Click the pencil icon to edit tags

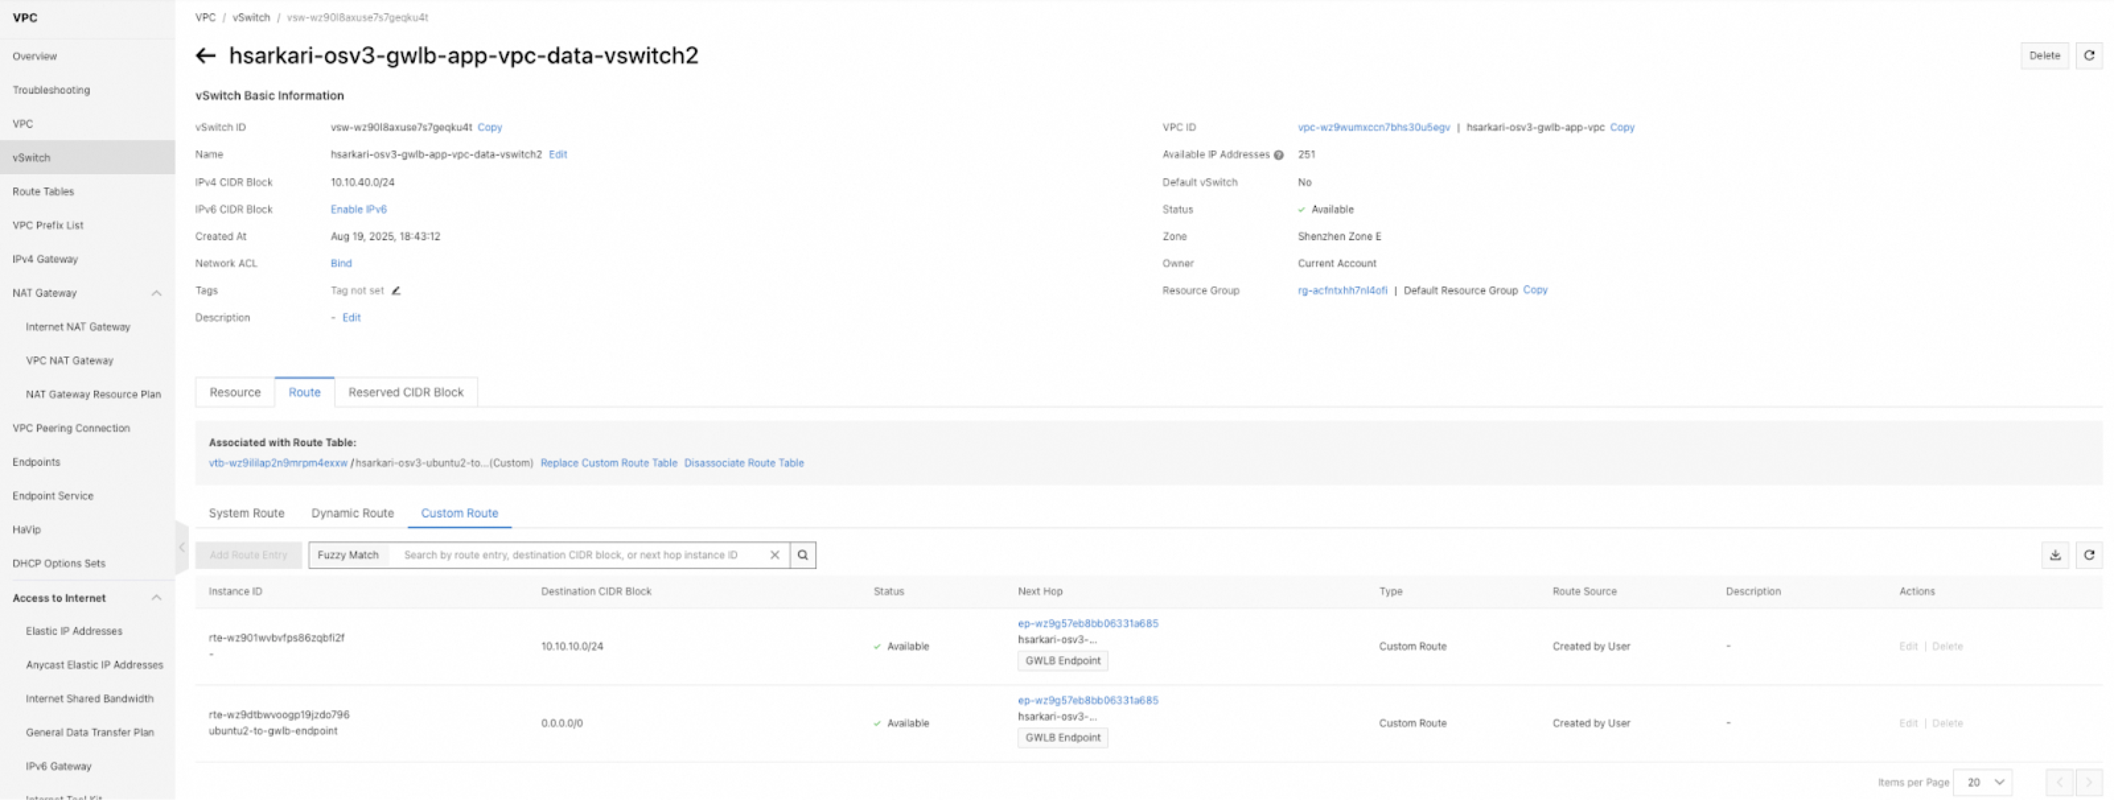tap(396, 291)
